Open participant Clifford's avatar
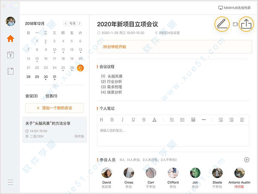 [173, 173]
